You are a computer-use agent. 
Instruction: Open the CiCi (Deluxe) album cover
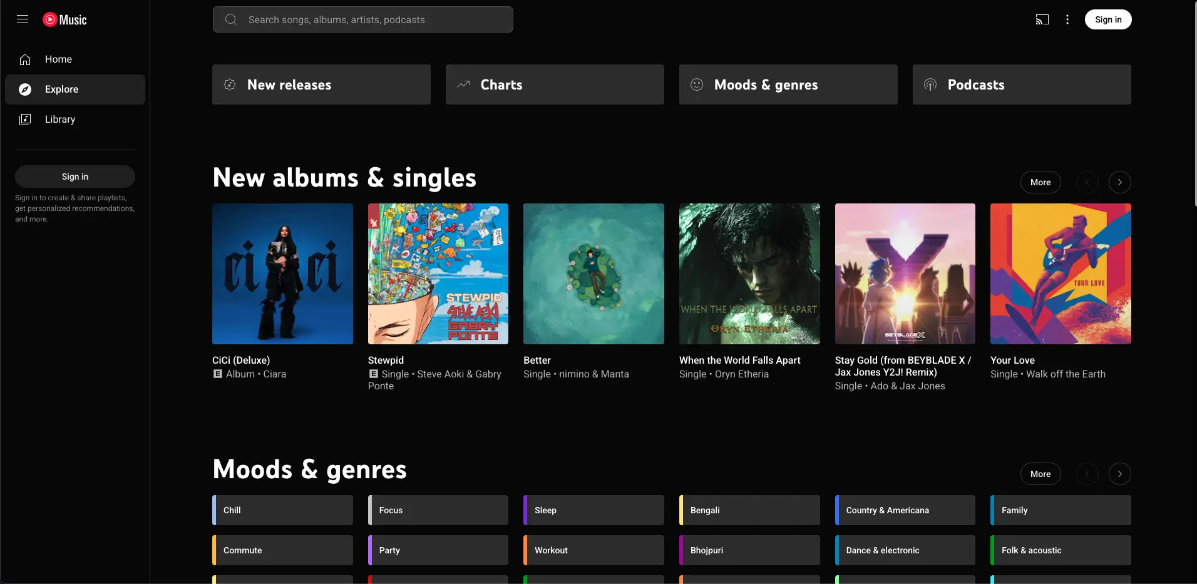click(x=282, y=274)
